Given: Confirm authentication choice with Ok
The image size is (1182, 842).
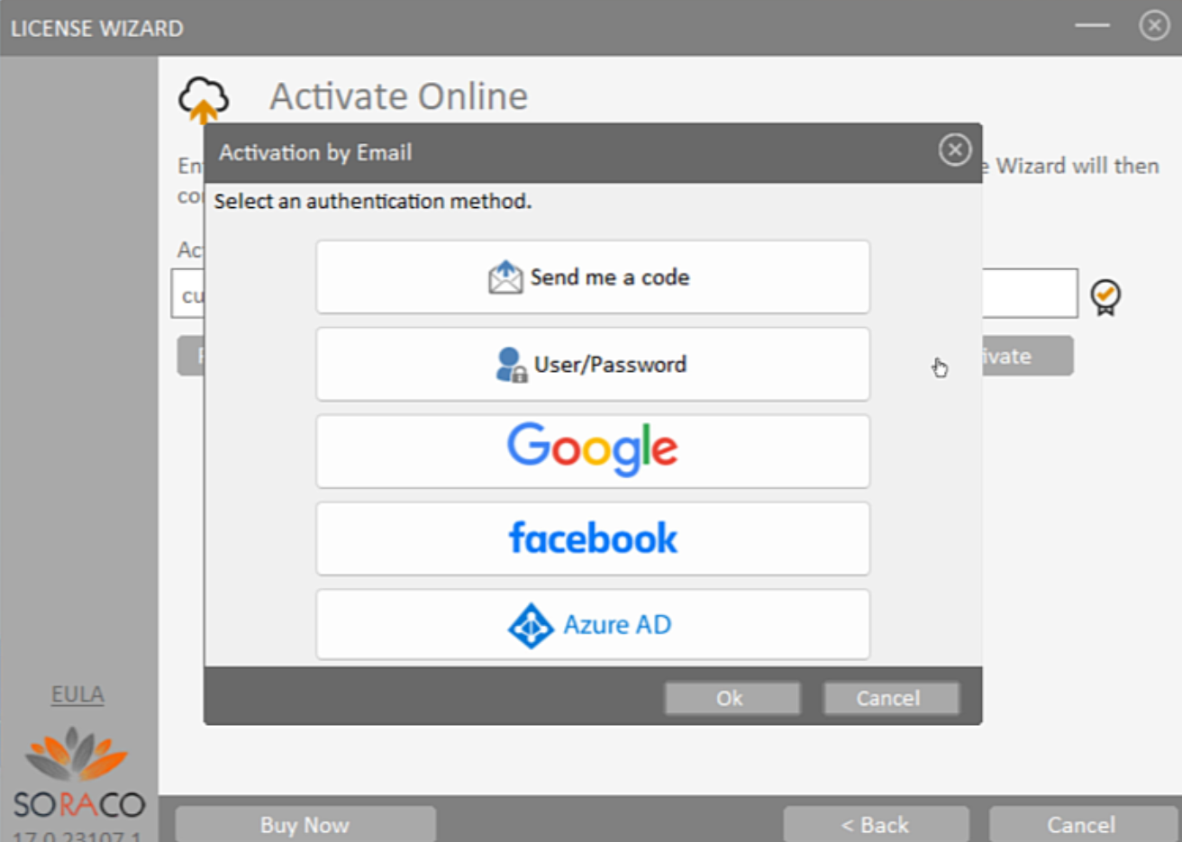Looking at the screenshot, I should [731, 698].
